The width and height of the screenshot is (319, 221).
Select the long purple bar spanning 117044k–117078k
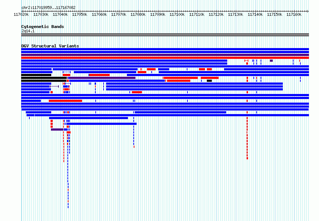[103, 78]
